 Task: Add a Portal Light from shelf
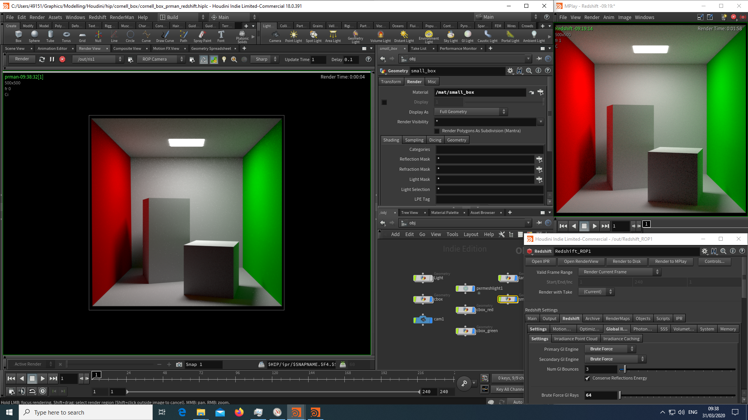[510, 36]
